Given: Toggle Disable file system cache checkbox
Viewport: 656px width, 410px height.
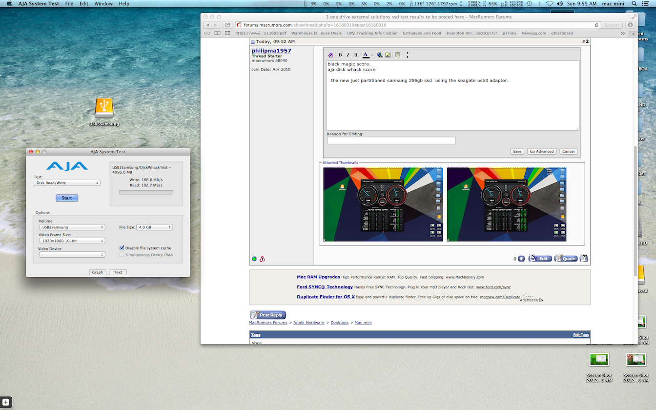Looking at the screenshot, I should (x=122, y=248).
